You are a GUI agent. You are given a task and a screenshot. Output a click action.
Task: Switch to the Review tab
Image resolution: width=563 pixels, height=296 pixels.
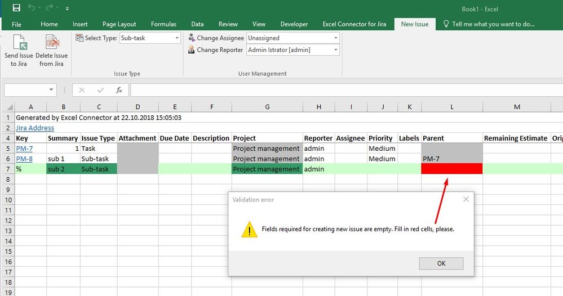coord(228,24)
